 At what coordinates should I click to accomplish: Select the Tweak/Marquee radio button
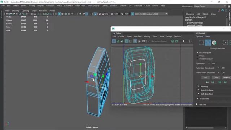pos(197,58)
